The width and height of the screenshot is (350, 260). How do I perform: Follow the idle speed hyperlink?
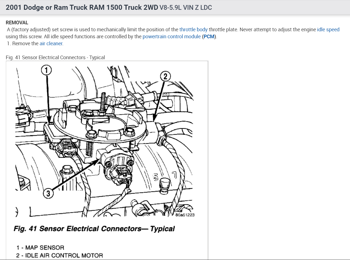click(x=328, y=30)
